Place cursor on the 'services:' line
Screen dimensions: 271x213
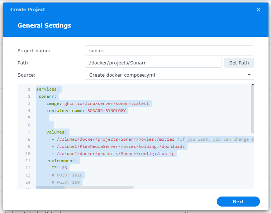pyautogui.click(x=49, y=89)
